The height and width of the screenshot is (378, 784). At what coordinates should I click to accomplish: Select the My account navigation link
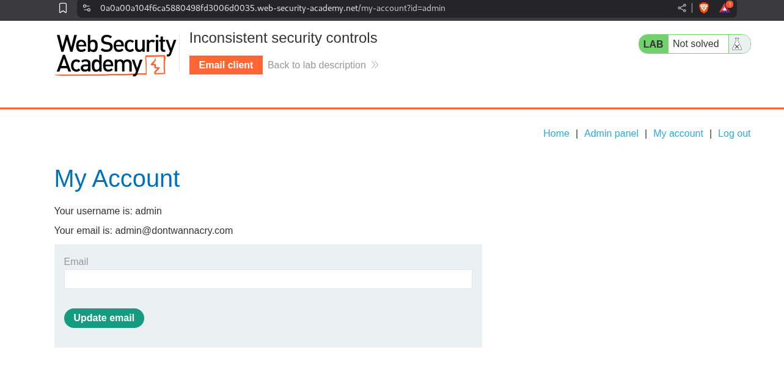678,133
